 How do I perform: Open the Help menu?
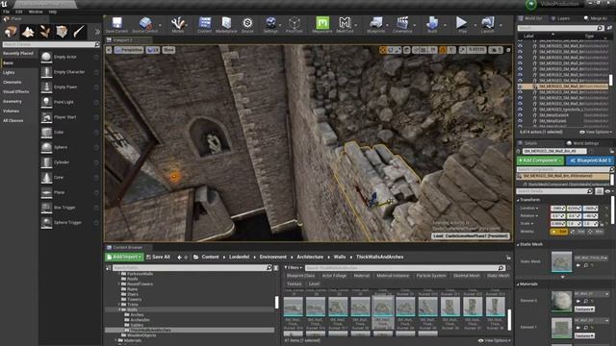[x=53, y=12]
